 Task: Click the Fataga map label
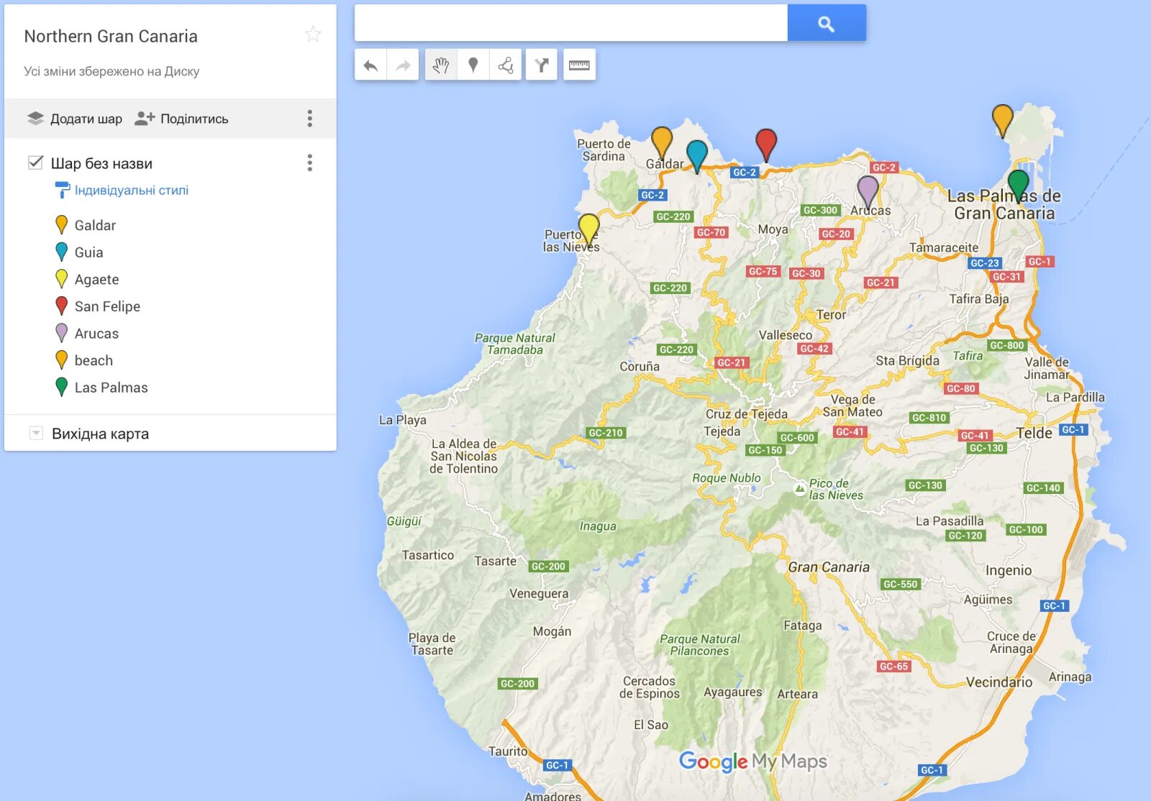tap(803, 626)
